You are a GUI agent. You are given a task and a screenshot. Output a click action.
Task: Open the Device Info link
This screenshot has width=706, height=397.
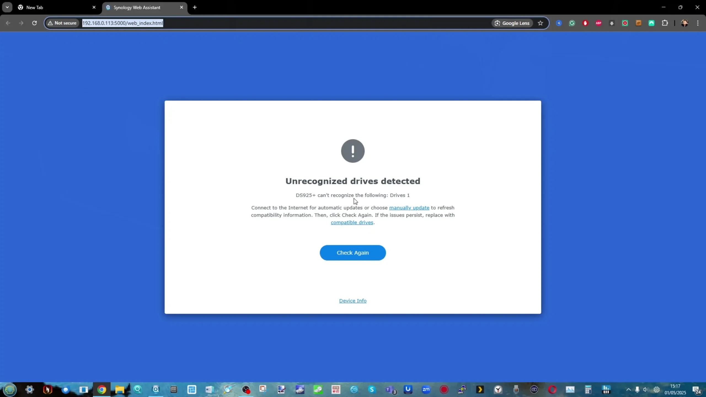click(x=352, y=301)
